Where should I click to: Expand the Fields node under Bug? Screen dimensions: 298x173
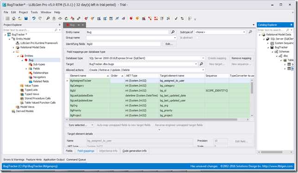26,69
